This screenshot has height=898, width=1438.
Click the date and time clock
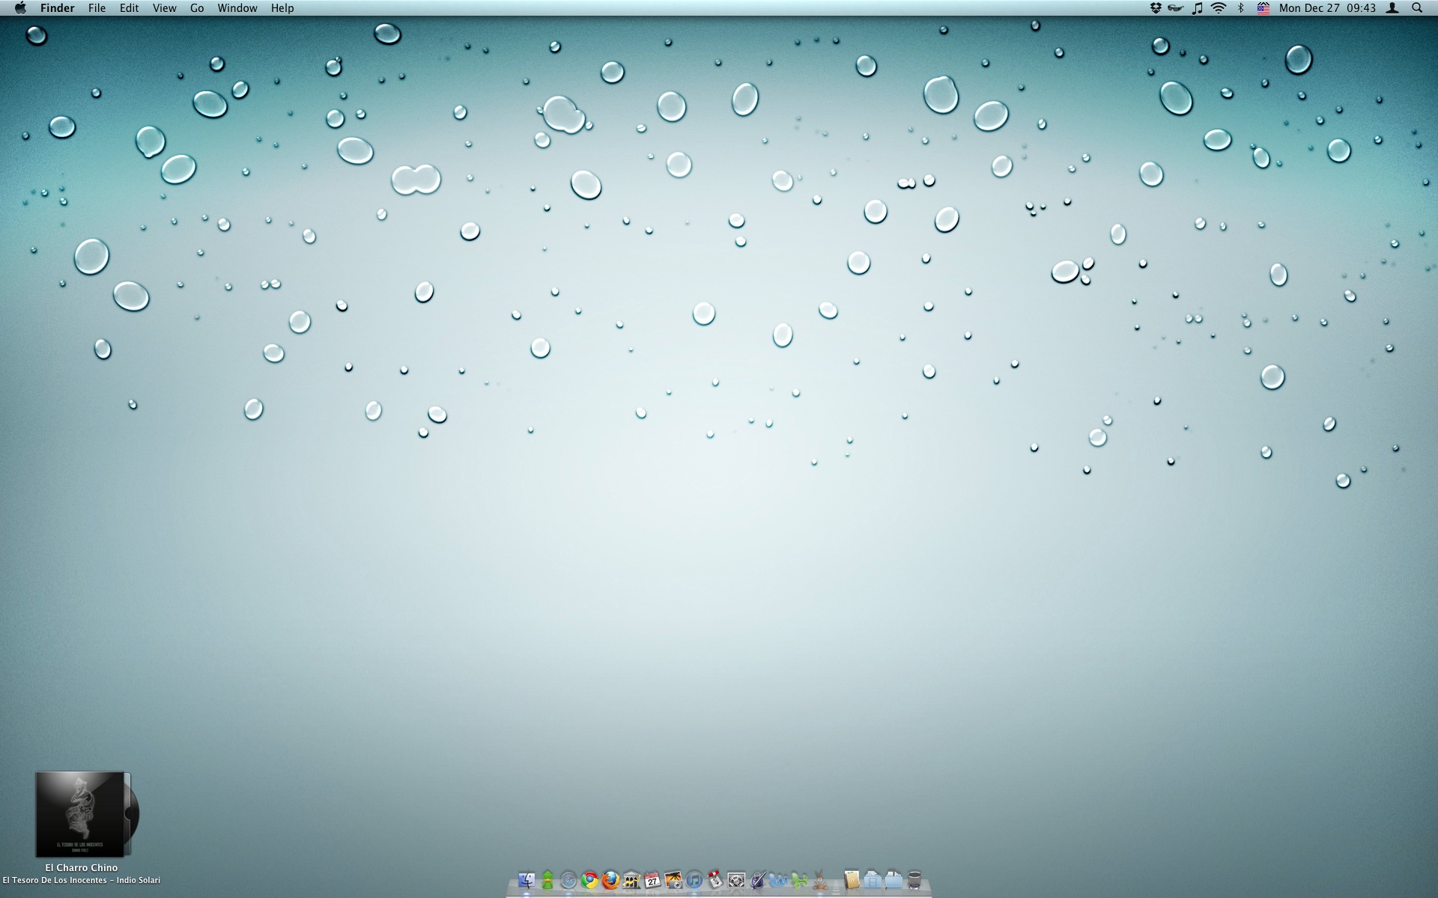click(x=1327, y=8)
